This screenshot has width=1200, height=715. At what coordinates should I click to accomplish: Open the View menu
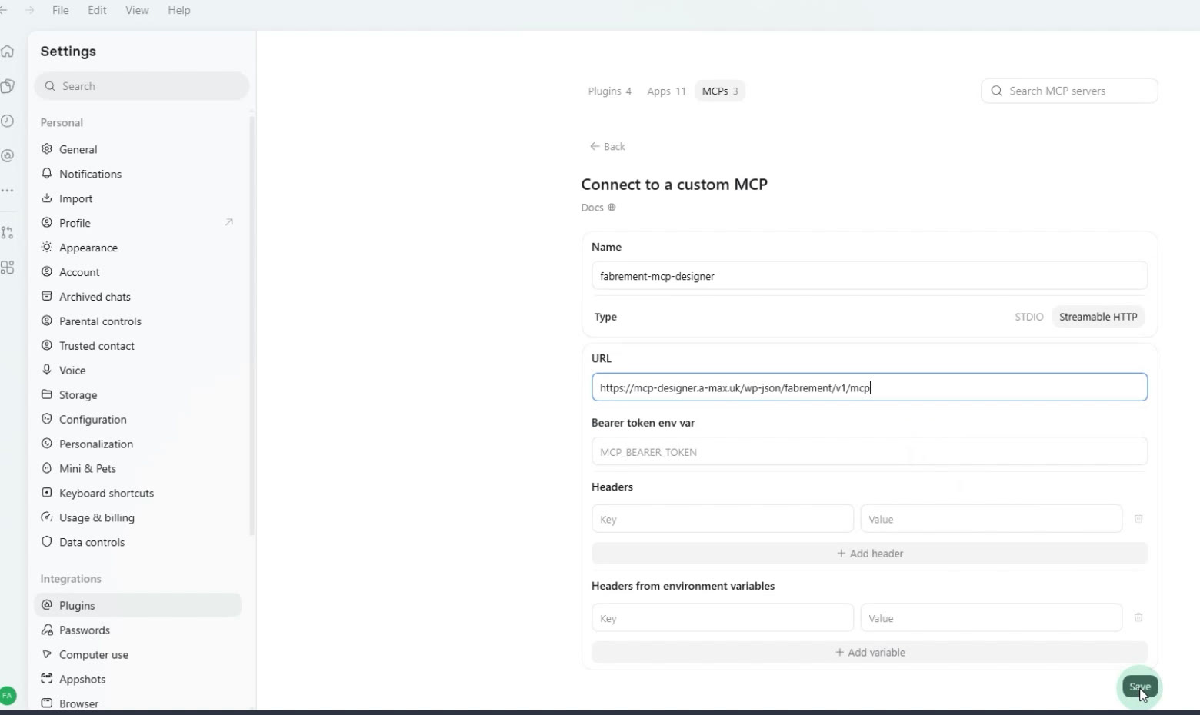tap(137, 10)
